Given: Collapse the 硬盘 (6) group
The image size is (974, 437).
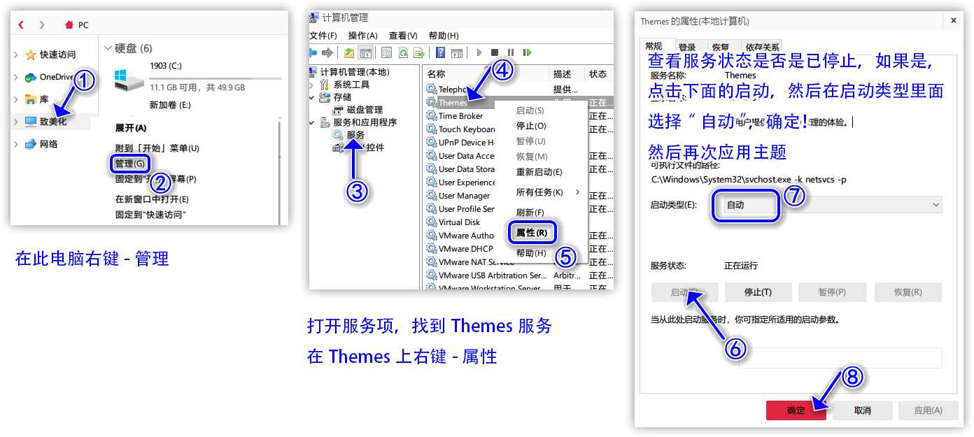Looking at the screenshot, I should [x=108, y=48].
